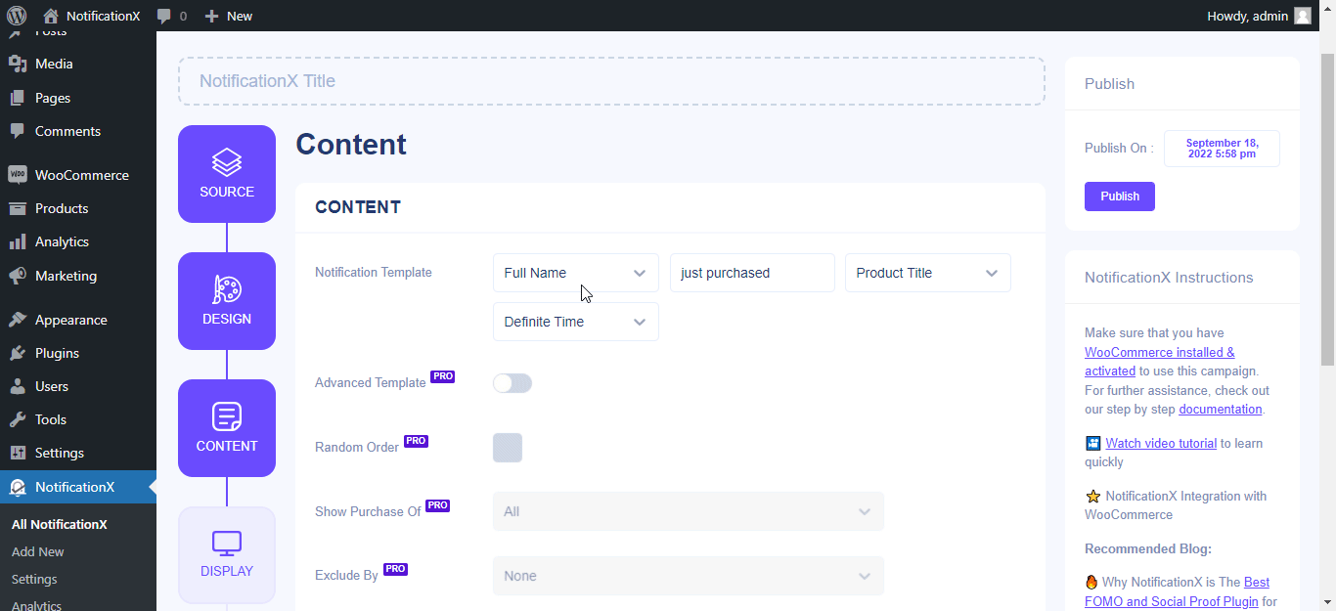Open admin user avatar
Image resolution: width=1336 pixels, height=611 pixels.
(x=1303, y=16)
